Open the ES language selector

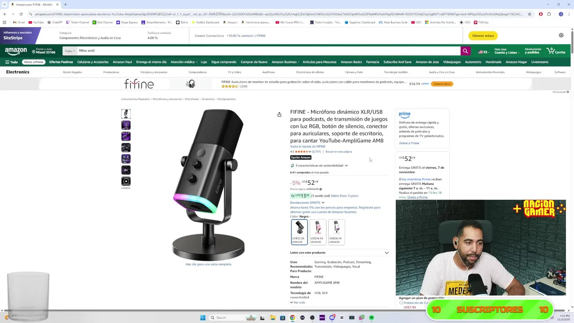tap(483, 52)
